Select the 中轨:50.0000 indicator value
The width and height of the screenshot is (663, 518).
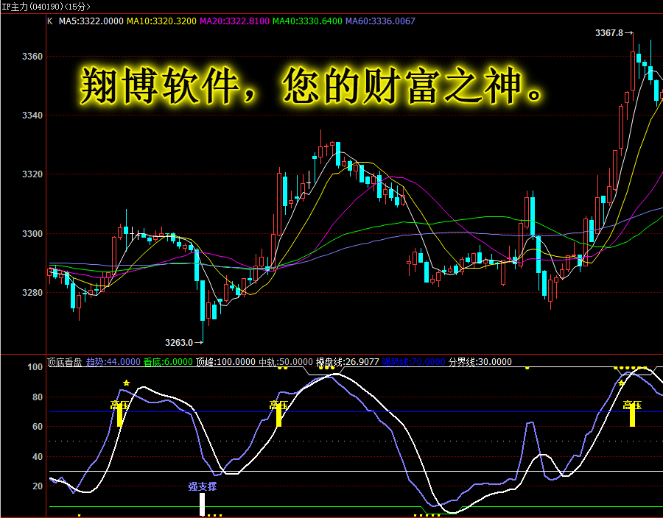tap(285, 362)
